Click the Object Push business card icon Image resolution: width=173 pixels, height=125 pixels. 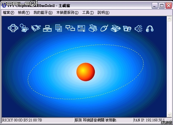(81, 28)
